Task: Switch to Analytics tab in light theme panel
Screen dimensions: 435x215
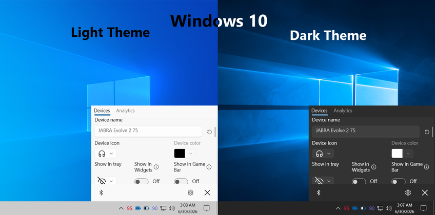Action: 125,111
